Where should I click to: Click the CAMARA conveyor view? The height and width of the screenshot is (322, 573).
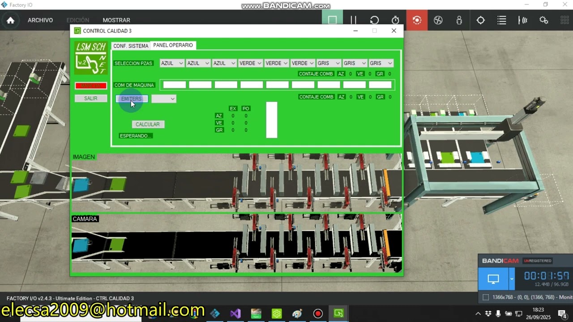236,243
